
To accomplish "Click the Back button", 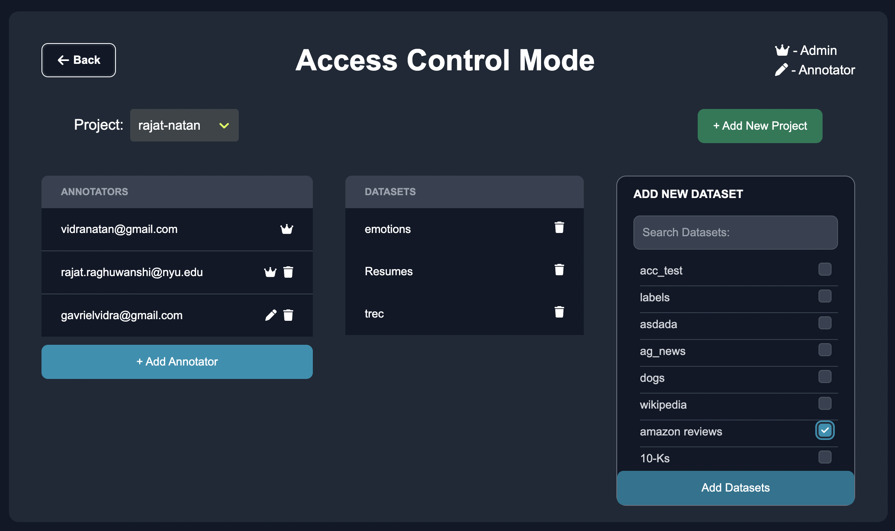I will coord(79,60).
